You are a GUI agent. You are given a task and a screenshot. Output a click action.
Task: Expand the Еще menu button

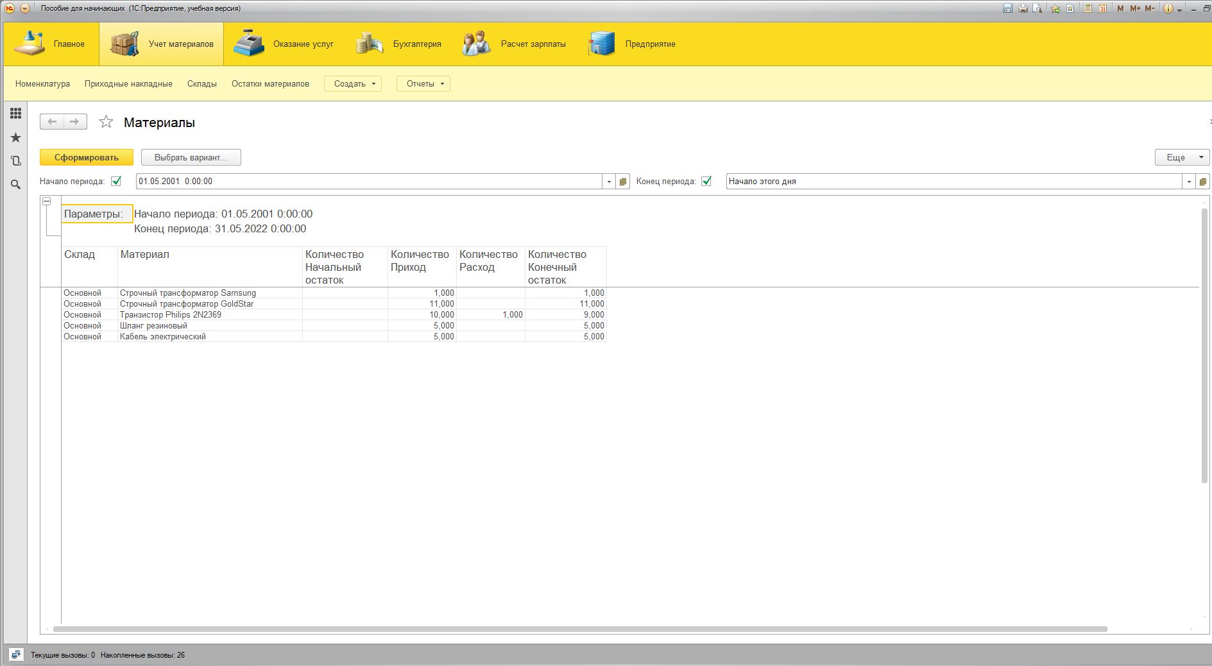pos(1182,157)
